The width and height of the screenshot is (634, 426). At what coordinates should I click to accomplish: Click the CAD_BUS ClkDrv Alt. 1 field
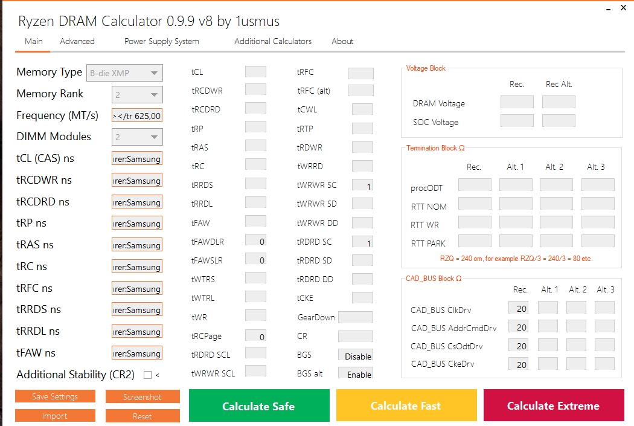(x=548, y=308)
